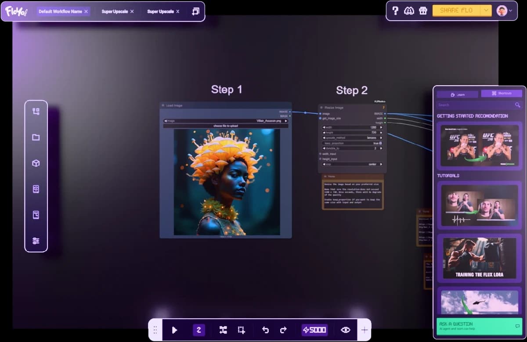
Task: Increase width value with the right stepper arrow
Action: 381,127
